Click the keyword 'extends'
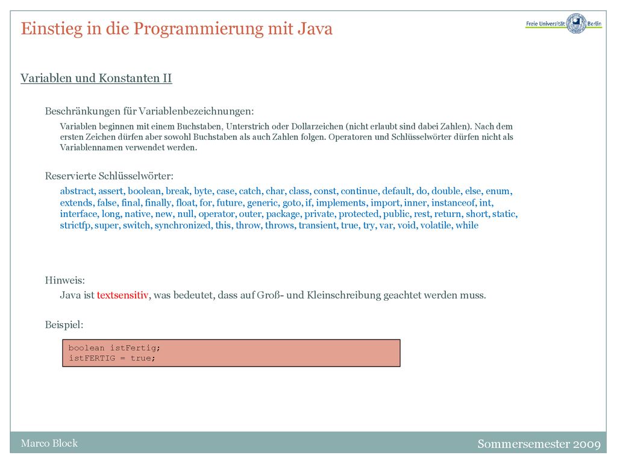The width and height of the screenshot is (617, 463). click(76, 203)
